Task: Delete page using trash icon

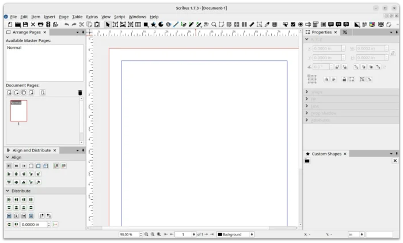Action: point(80,92)
